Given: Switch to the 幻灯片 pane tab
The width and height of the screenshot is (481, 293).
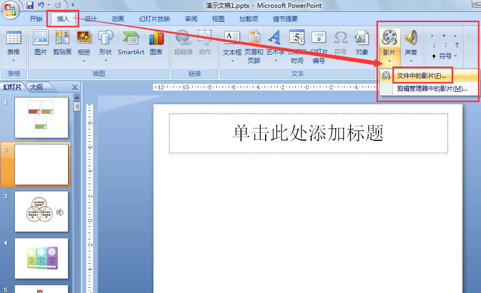Looking at the screenshot, I should pyautogui.click(x=12, y=87).
